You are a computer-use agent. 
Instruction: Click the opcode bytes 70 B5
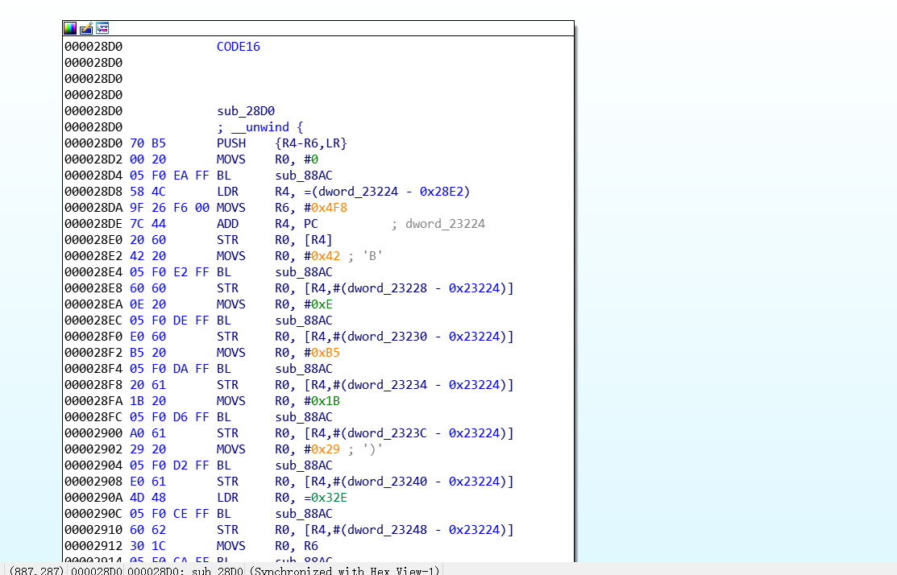[x=147, y=143]
